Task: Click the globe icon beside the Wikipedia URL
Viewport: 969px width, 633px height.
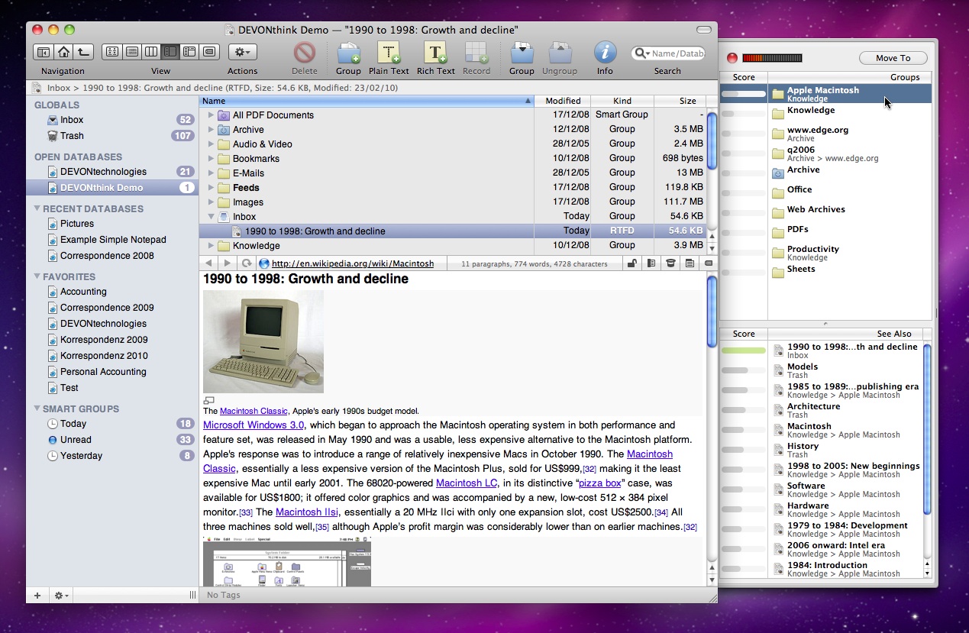Action: tap(264, 263)
